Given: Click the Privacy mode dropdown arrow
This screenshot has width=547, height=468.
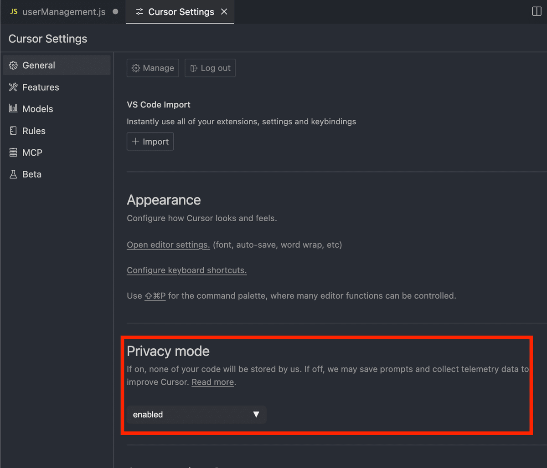Looking at the screenshot, I should (256, 415).
